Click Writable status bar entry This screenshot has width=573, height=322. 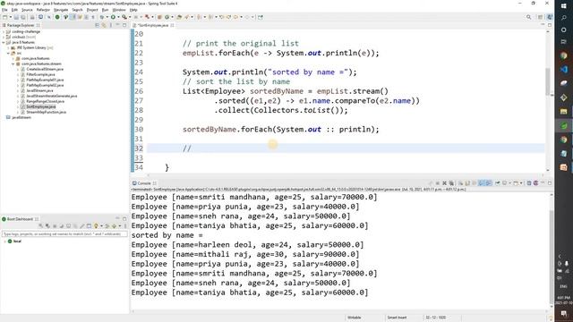[355, 318]
